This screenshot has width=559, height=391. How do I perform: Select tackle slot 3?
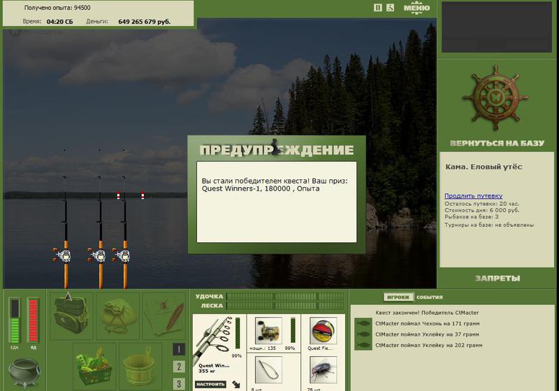pyautogui.click(x=179, y=384)
